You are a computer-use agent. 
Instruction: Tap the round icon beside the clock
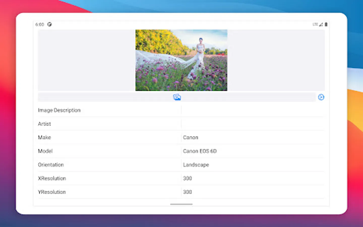(x=50, y=24)
